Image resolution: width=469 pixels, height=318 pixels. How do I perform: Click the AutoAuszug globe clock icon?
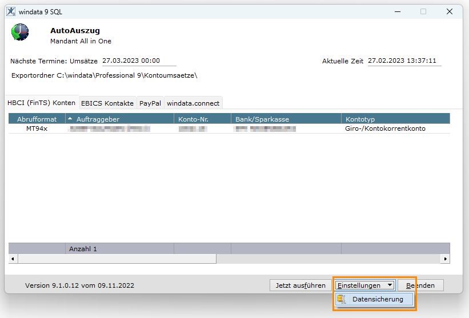[20, 32]
